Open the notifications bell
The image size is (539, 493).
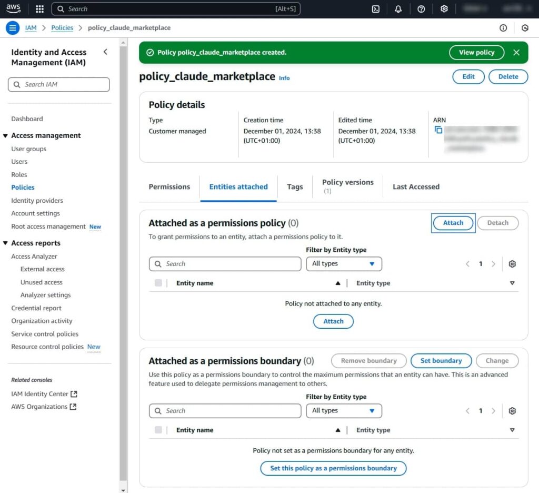tap(398, 9)
